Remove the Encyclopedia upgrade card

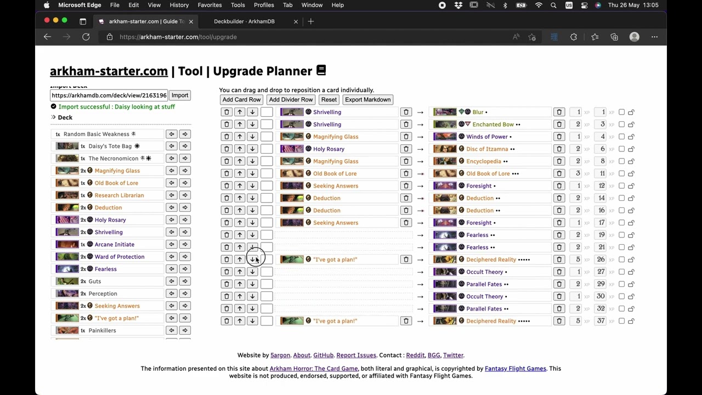559,161
